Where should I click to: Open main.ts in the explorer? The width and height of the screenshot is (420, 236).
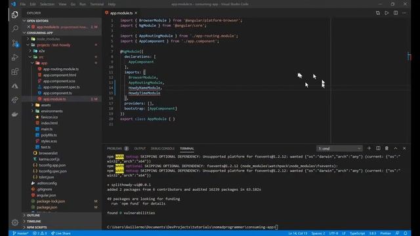(47, 129)
